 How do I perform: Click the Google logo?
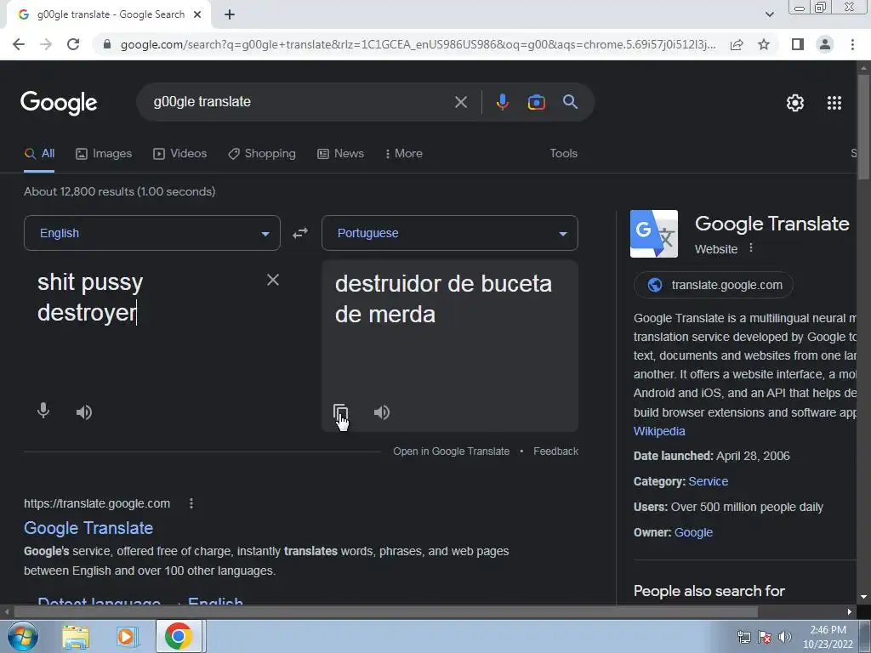(59, 103)
